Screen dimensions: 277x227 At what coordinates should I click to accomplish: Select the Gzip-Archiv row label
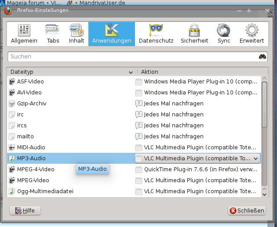tap(32, 104)
